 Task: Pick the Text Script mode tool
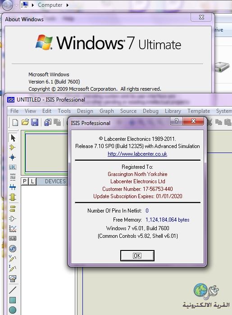click(13, 177)
